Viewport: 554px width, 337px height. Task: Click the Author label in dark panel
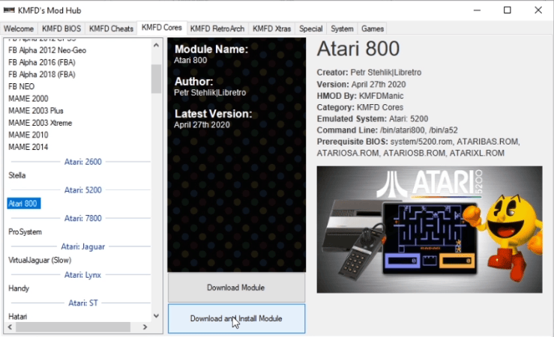click(193, 82)
